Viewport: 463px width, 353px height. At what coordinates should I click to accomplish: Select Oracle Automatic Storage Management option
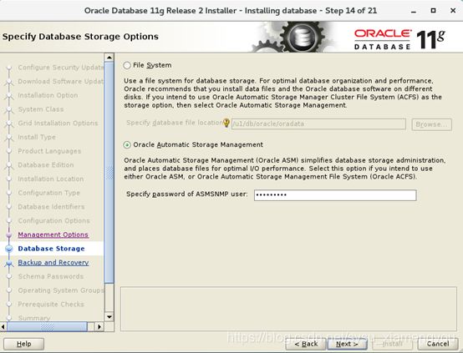pos(127,145)
